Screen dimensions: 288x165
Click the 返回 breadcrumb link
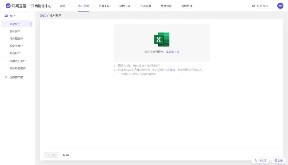(43, 15)
